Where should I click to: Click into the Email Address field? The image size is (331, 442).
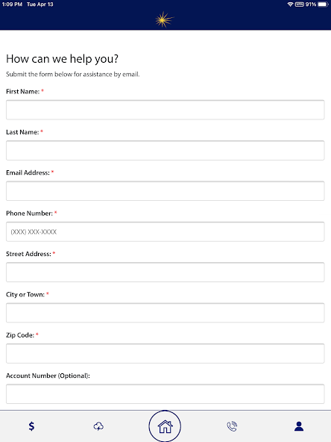point(165,191)
